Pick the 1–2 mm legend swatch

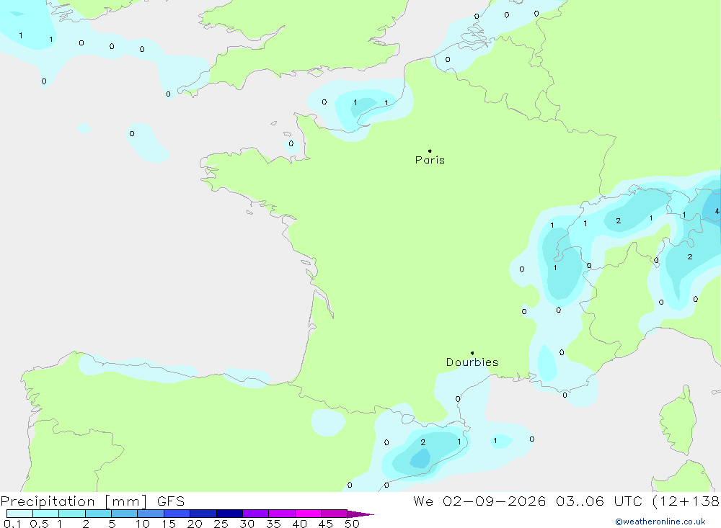click(x=72, y=514)
